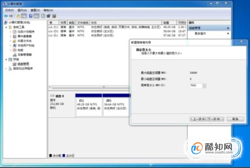Click the black 未分配 legend swatch
250x168 pixels.
pyautogui.click(x=51, y=156)
